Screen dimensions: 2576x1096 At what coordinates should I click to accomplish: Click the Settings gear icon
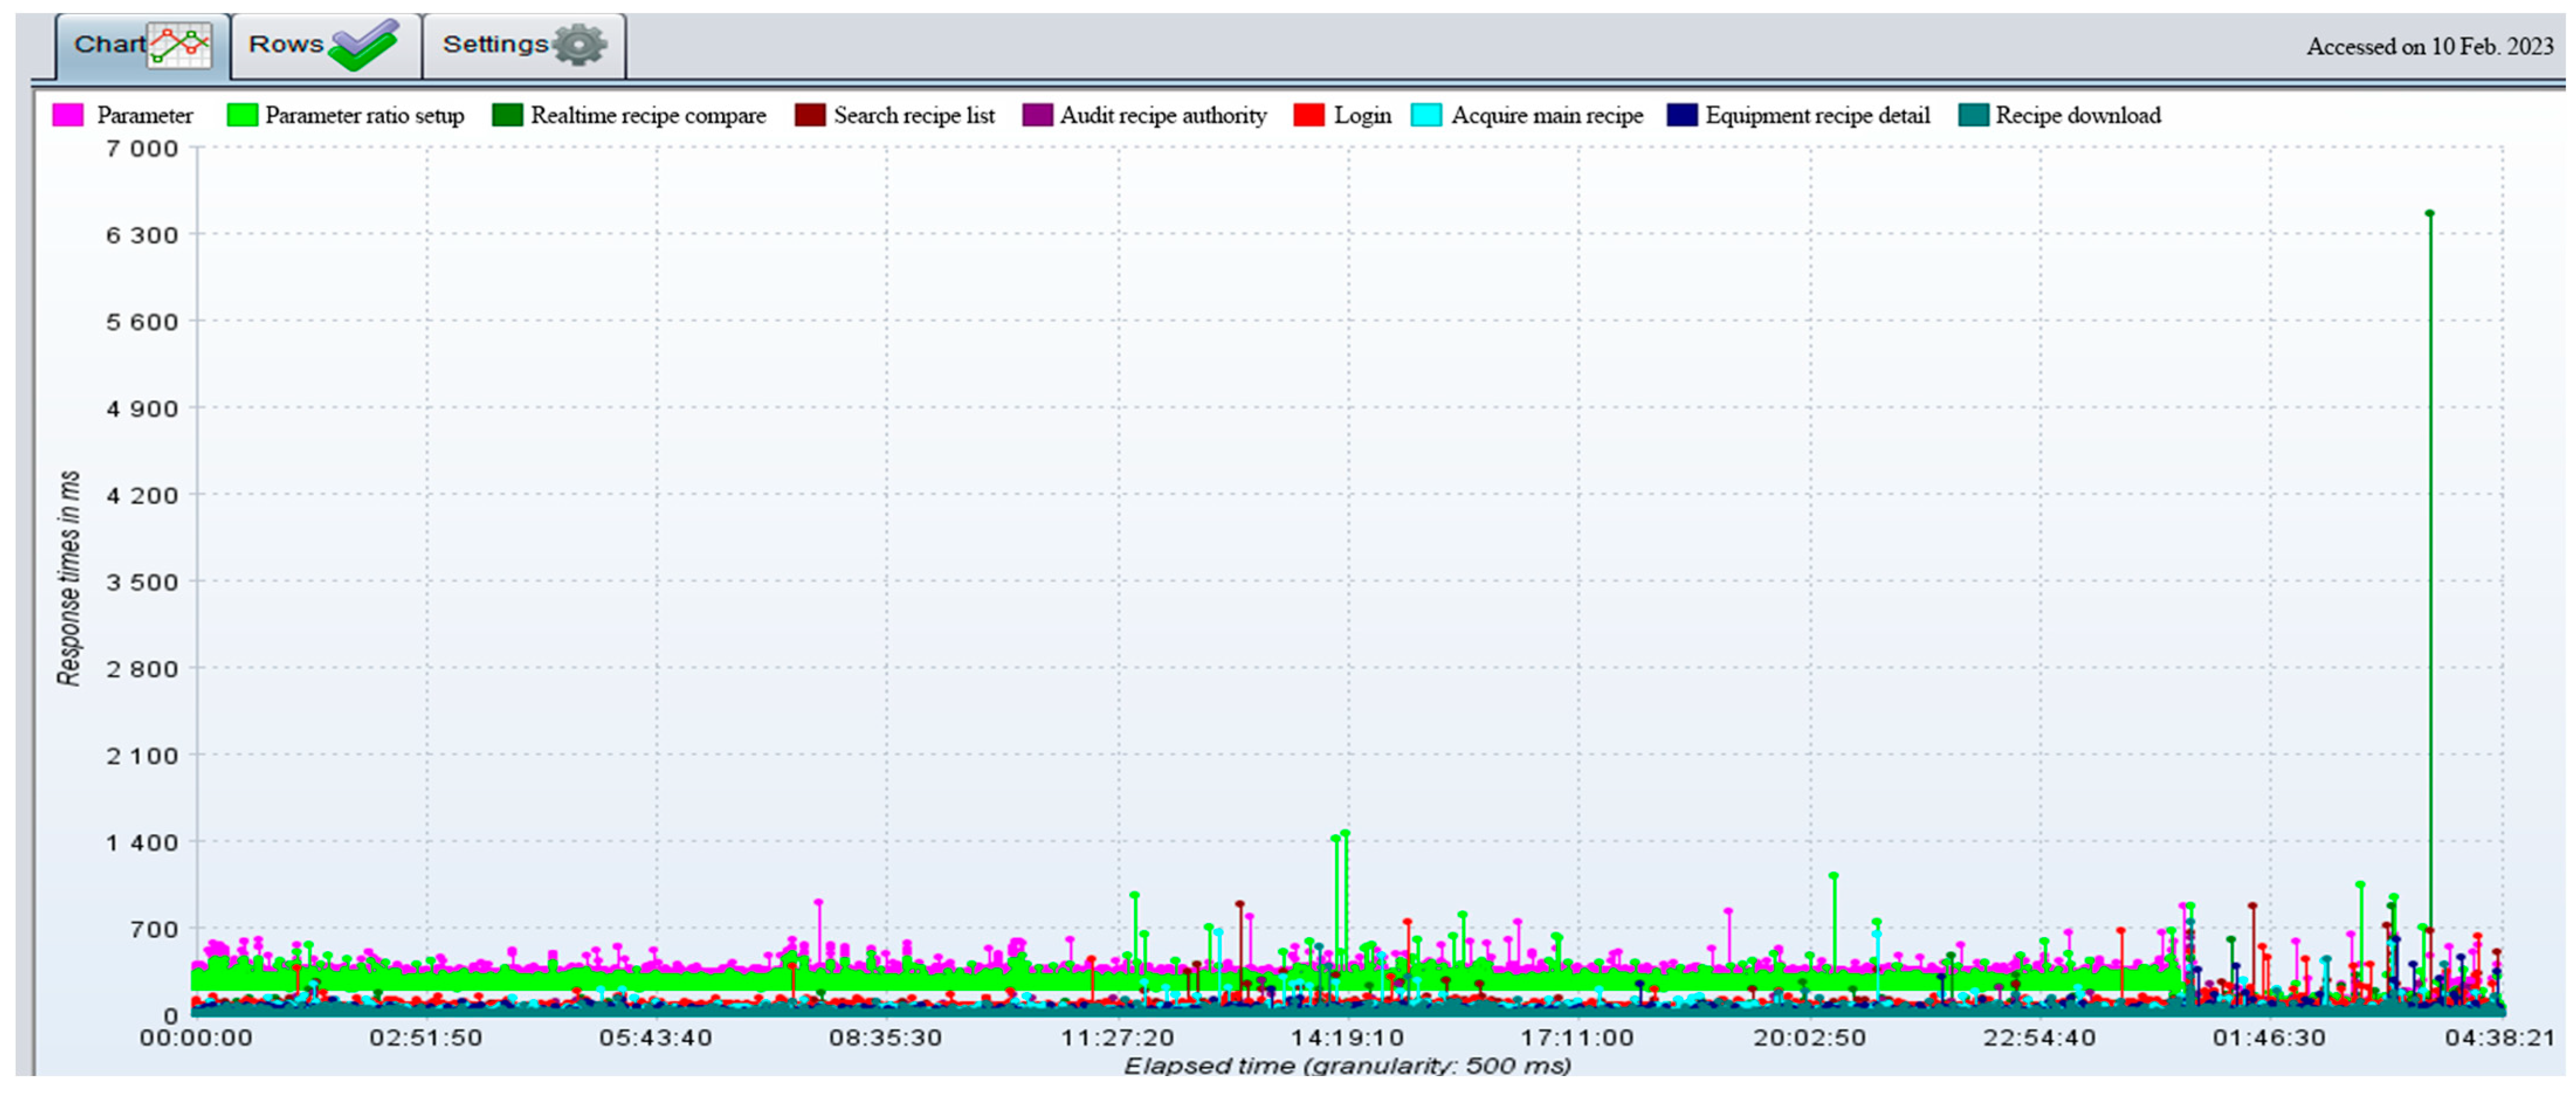(580, 45)
